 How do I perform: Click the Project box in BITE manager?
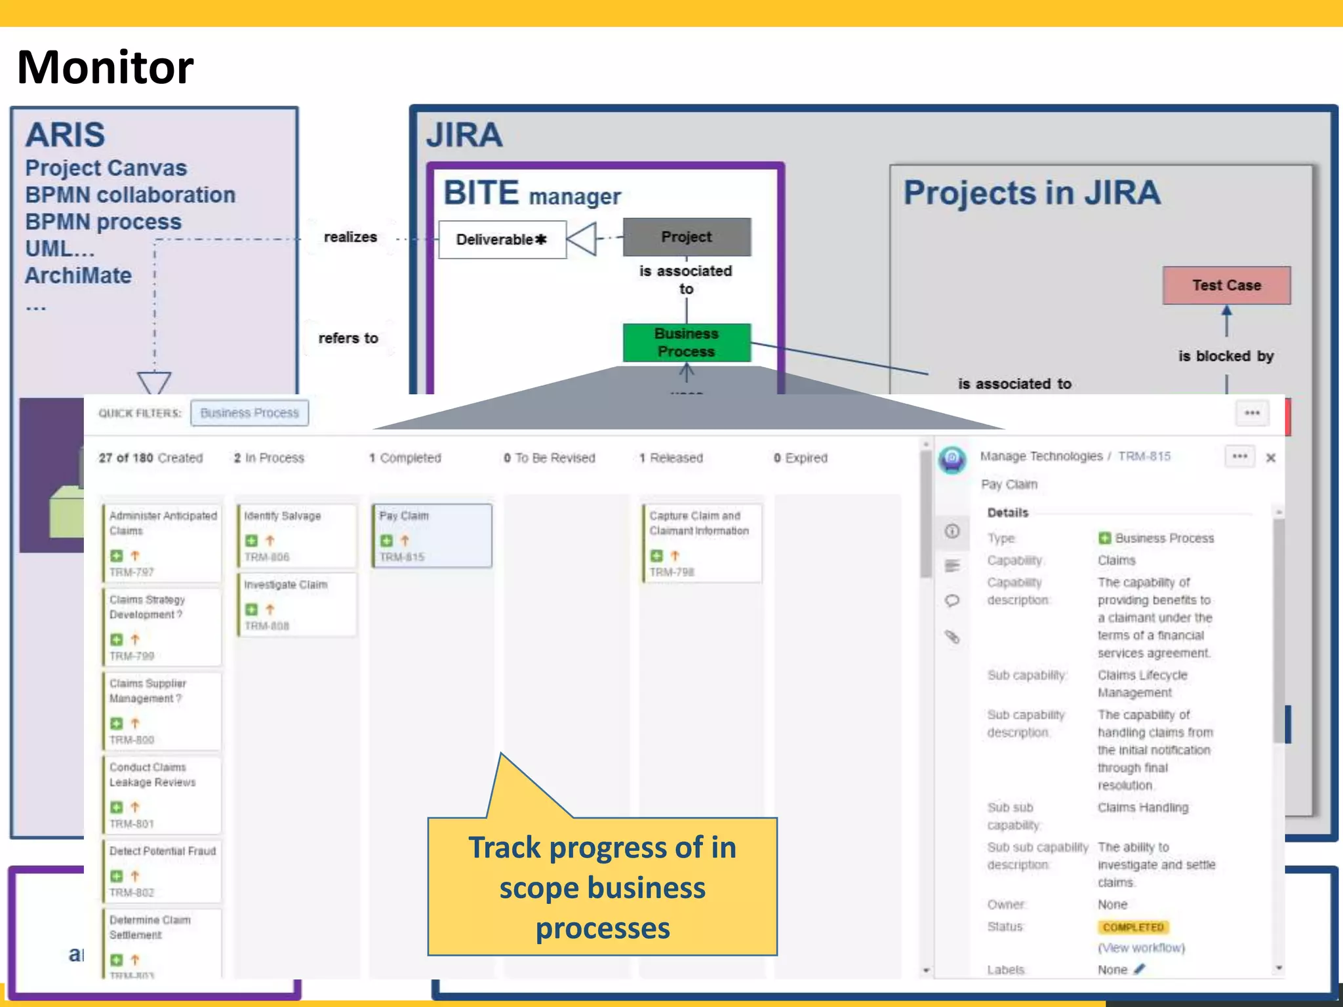[x=687, y=237]
